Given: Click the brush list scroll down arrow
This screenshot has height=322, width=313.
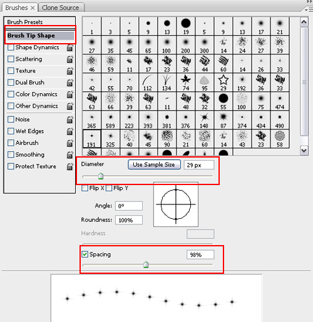Looking at the screenshot, I should click(x=304, y=151).
